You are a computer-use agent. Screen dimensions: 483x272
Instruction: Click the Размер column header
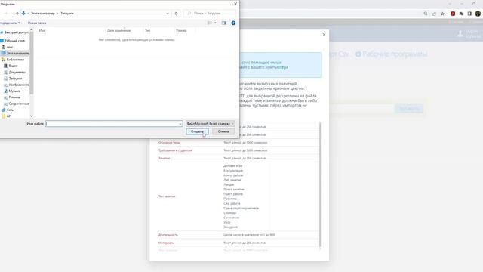[181, 30]
